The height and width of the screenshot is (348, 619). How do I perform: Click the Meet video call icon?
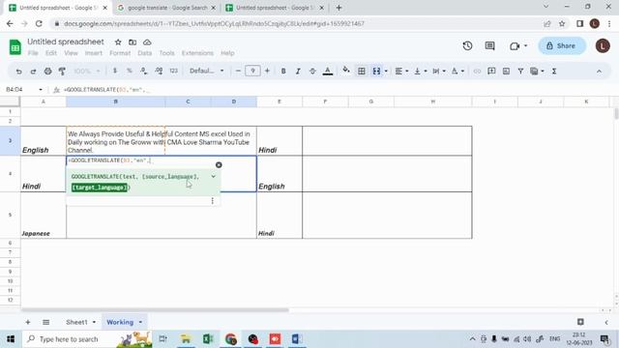tap(515, 46)
